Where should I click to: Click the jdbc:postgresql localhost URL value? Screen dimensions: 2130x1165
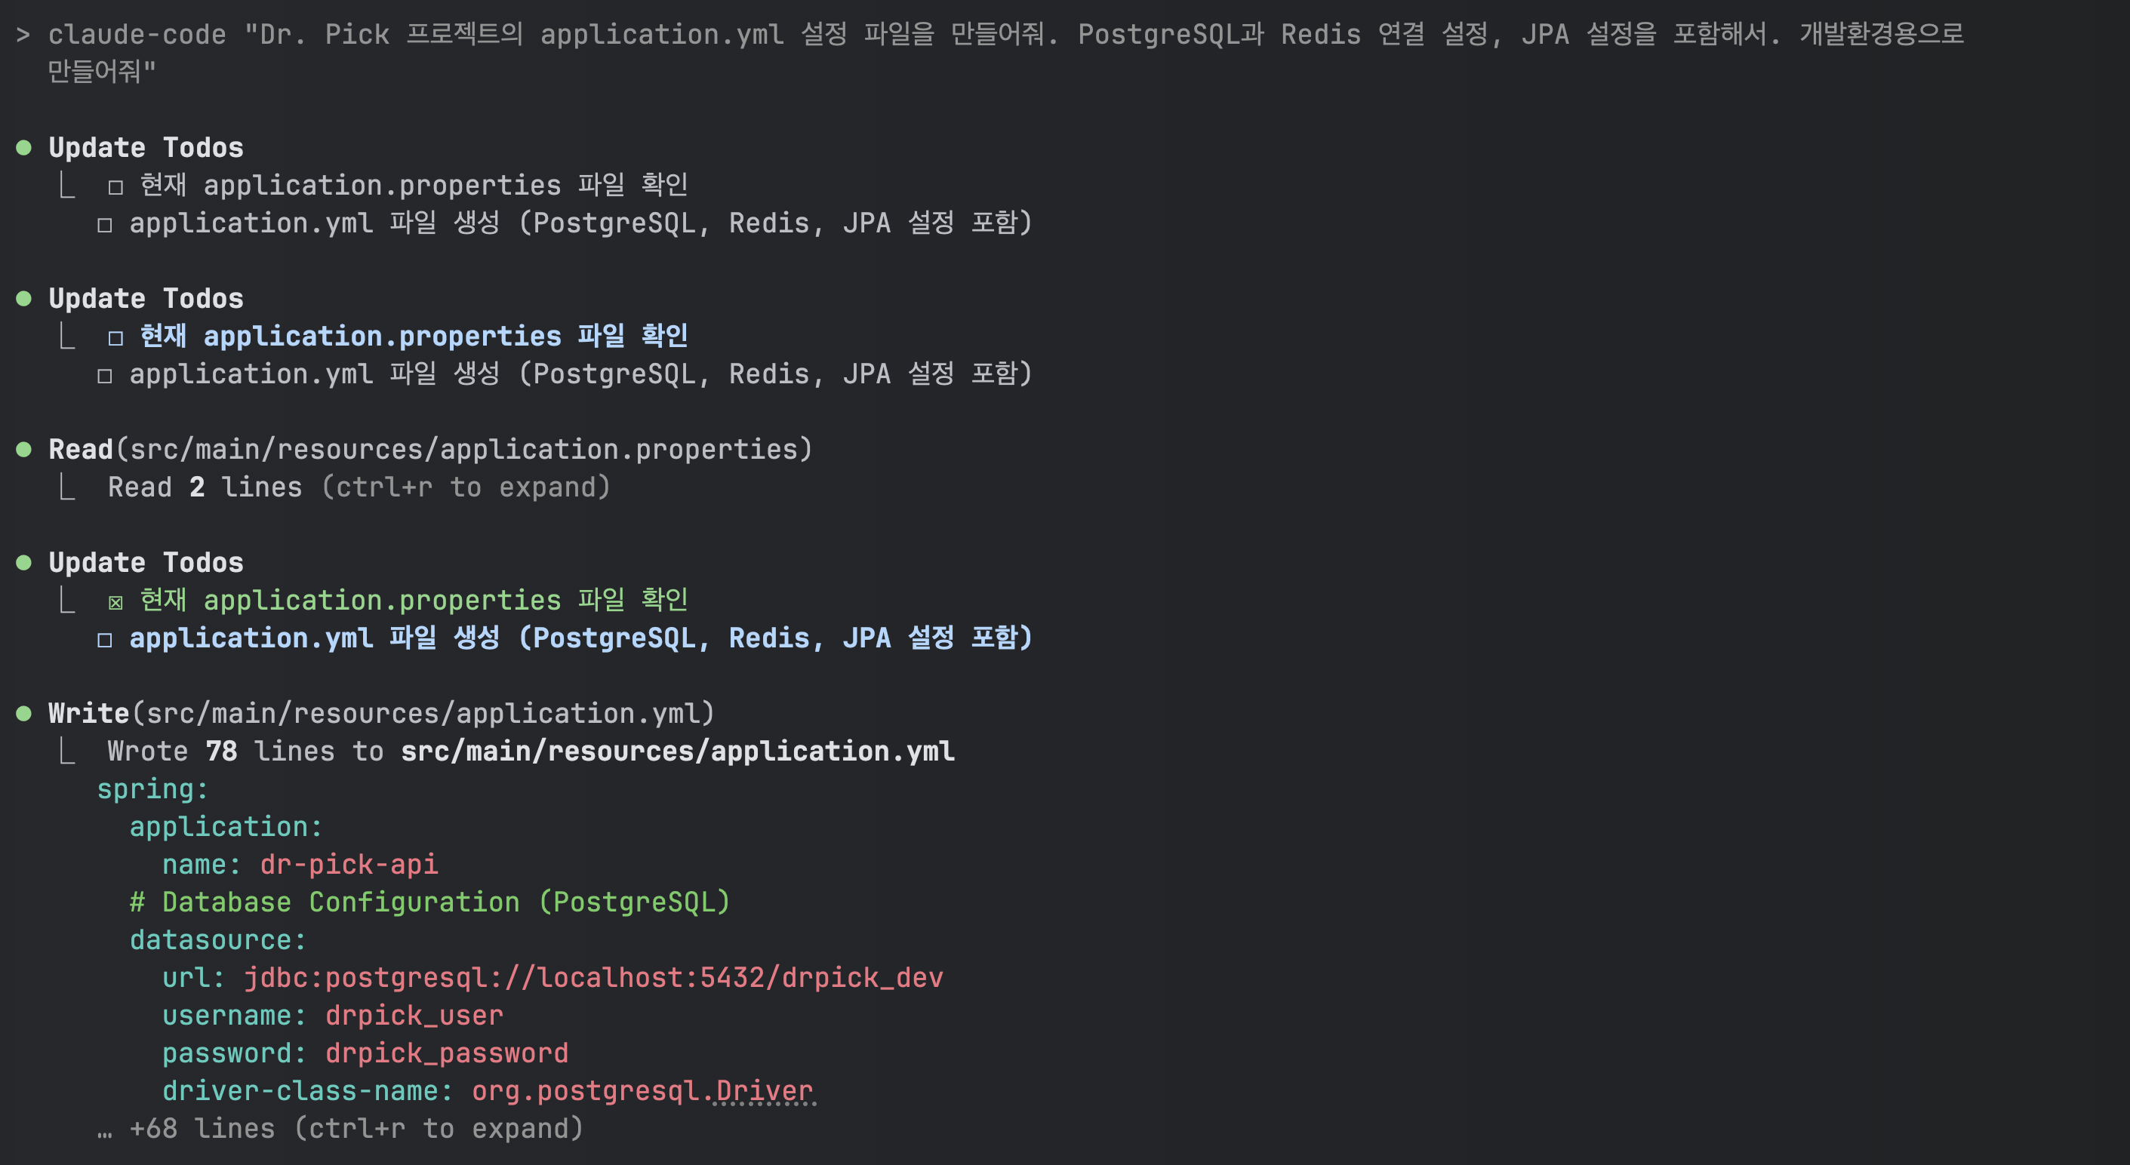point(593,978)
